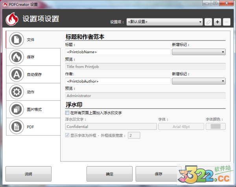Click the Arial 48pt font button

click(181, 127)
